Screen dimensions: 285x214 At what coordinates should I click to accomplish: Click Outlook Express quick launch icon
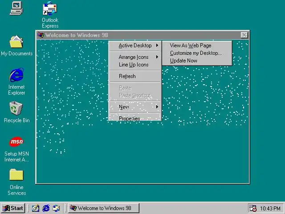56,208
